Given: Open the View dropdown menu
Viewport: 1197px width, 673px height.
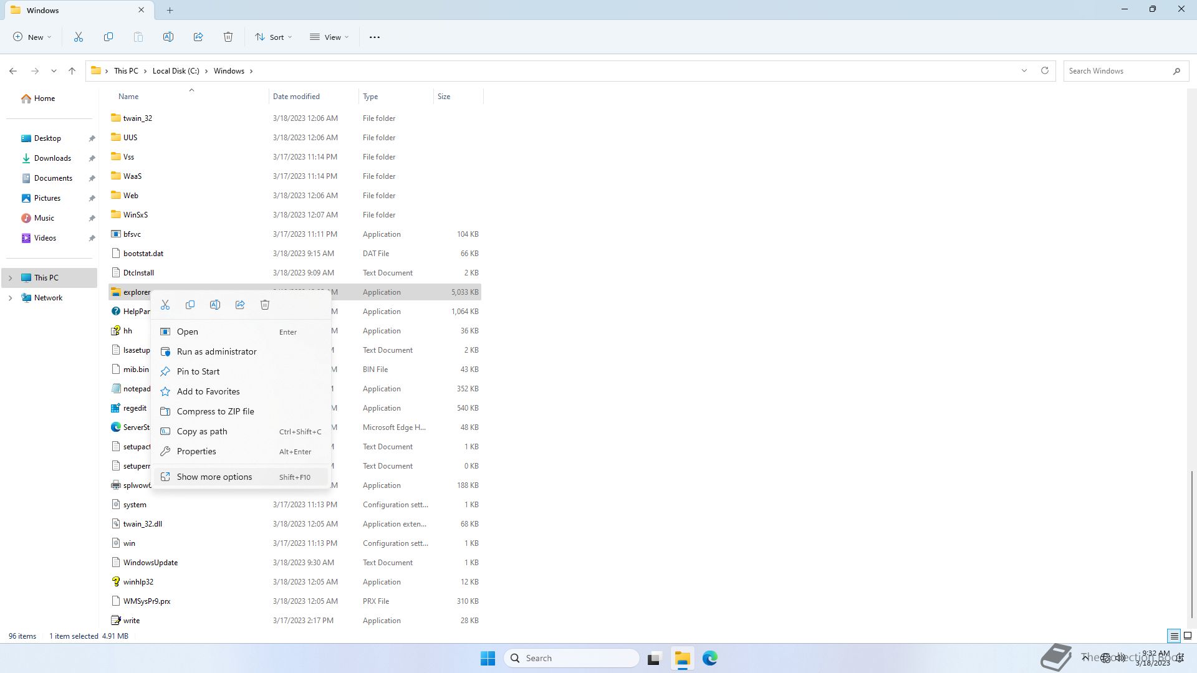Looking at the screenshot, I should 329,37.
